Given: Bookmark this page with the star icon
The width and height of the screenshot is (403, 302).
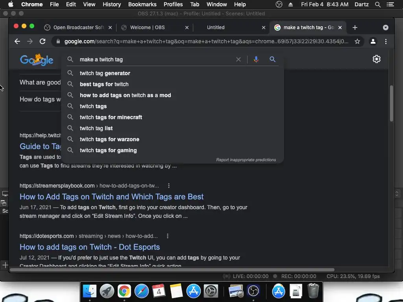Looking at the screenshot, I should point(357,41).
